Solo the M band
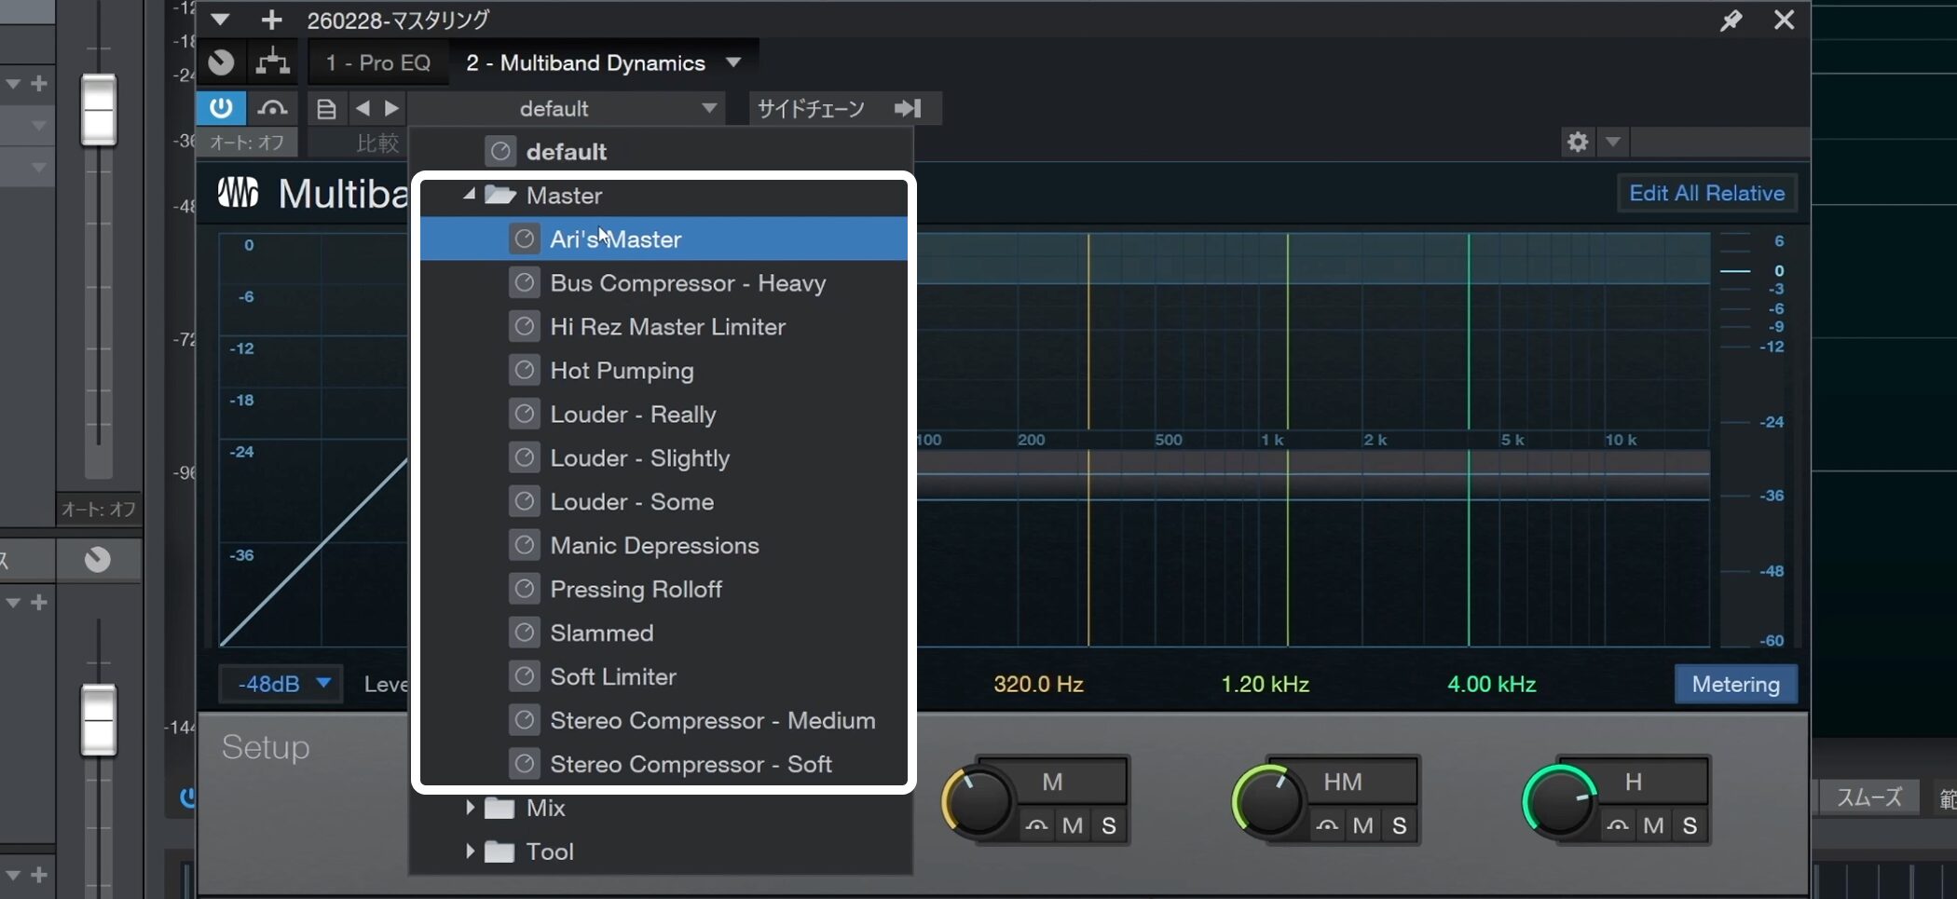The height and width of the screenshot is (899, 1957). (1108, 825)
